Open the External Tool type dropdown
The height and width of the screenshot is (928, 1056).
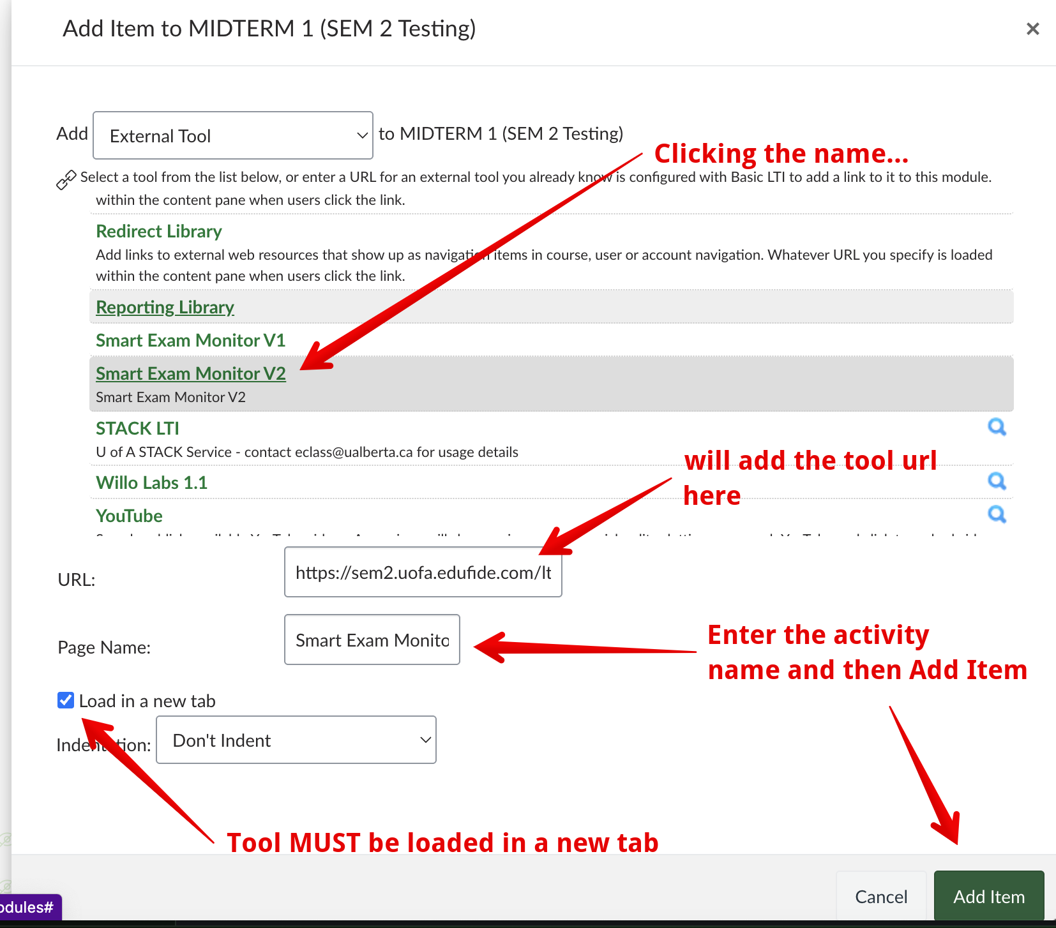click(233, 135)
